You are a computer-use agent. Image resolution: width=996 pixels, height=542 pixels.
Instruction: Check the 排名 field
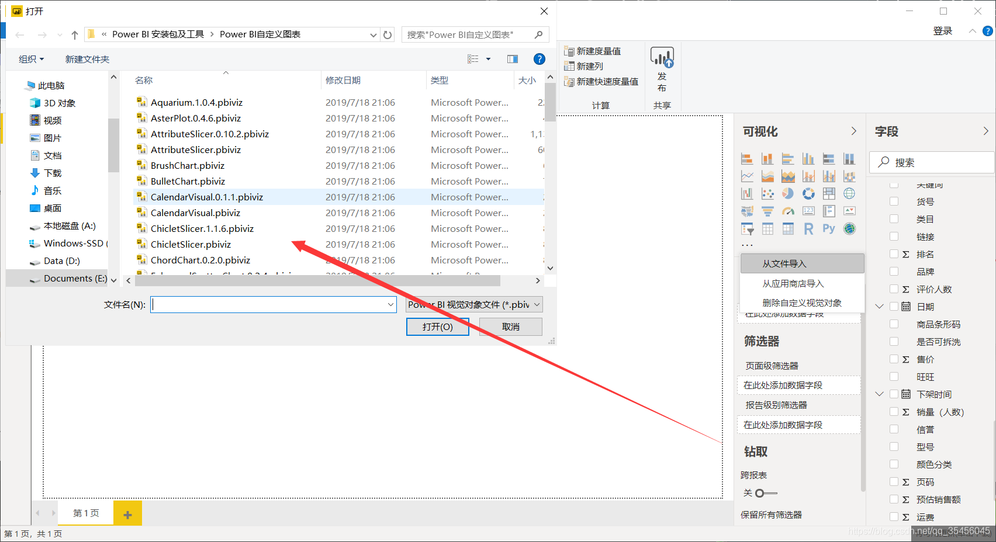click(x=894, y=254)
